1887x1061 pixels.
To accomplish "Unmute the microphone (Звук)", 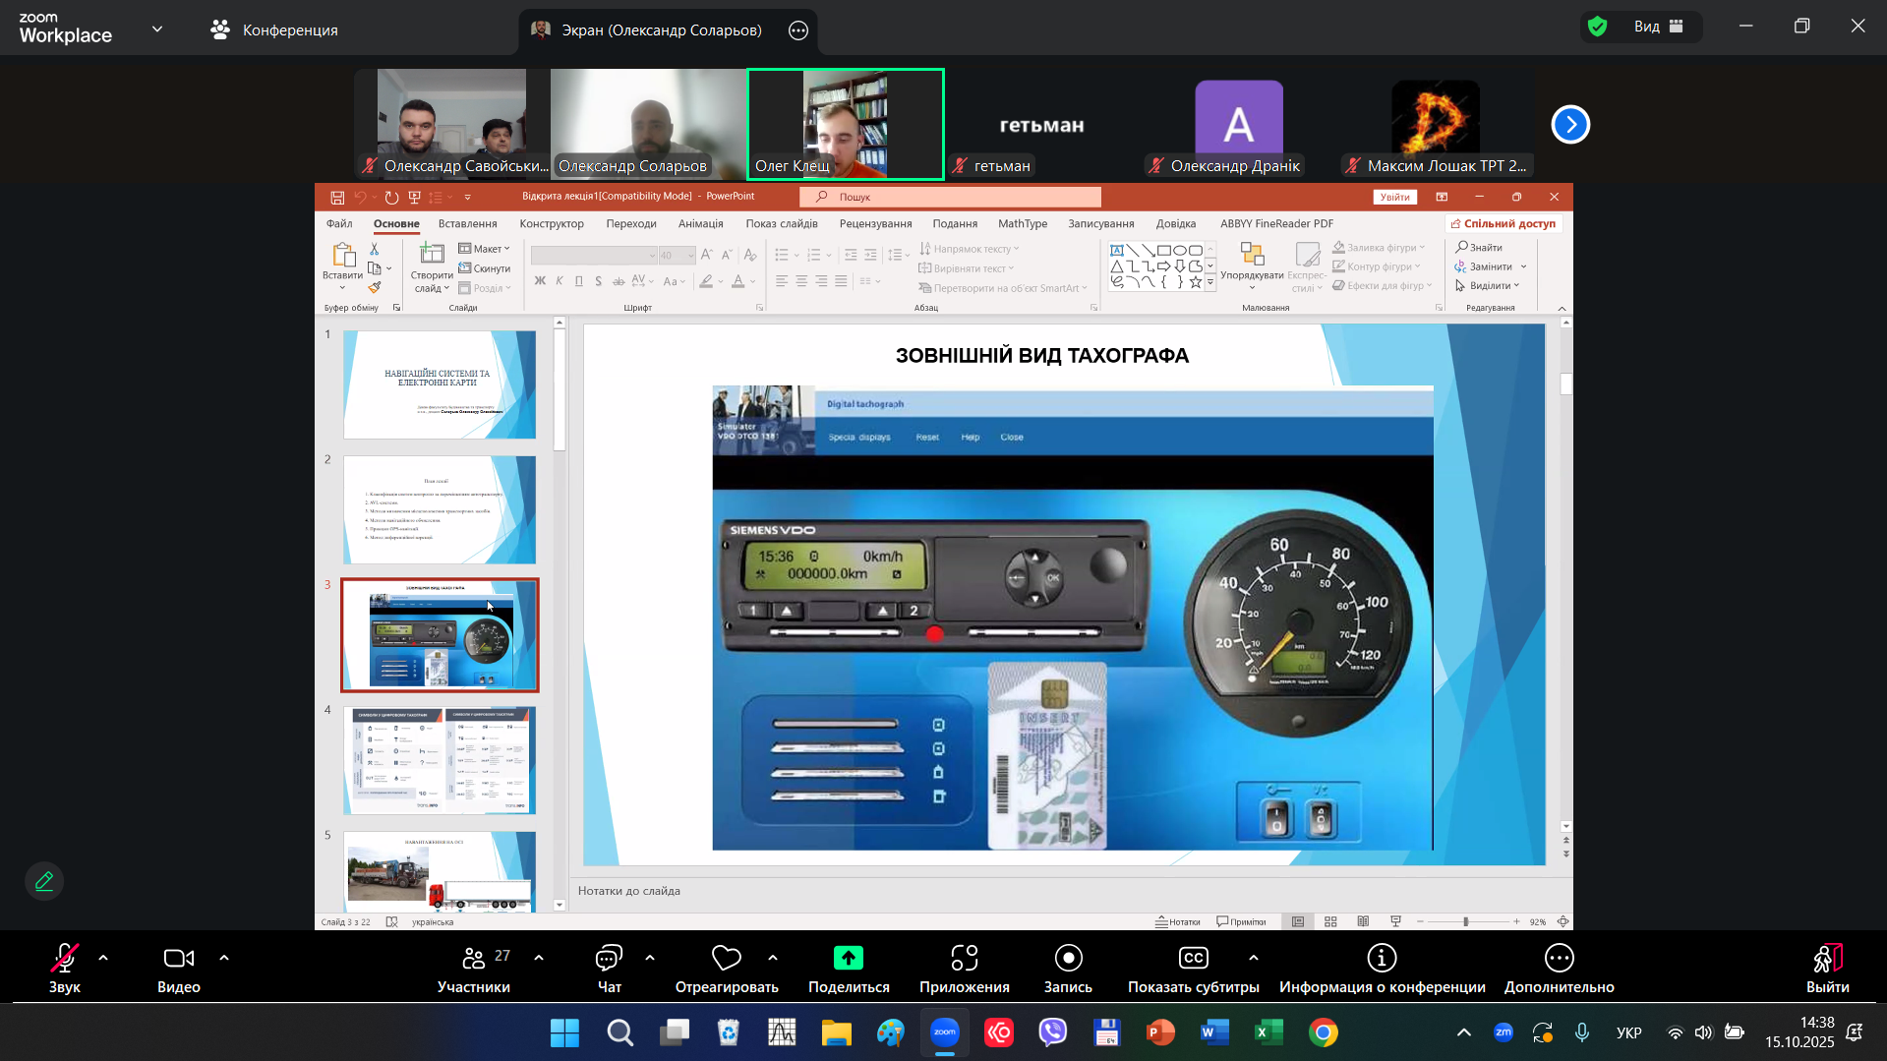I will coord(65,959).
